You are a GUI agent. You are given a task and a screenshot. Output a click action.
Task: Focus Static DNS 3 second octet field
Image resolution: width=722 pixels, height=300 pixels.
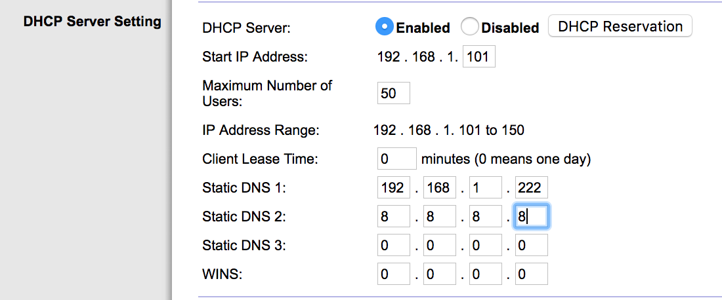pos(440,246)
